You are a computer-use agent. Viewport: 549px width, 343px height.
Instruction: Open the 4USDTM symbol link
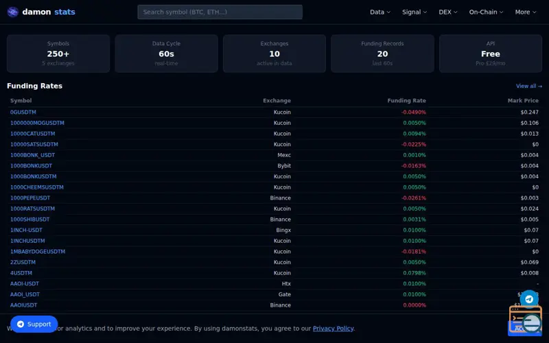click(21, 273)
